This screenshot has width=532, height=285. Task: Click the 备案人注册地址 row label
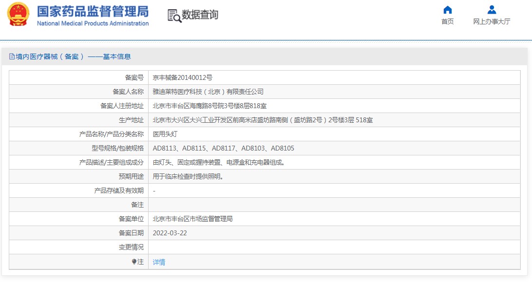point(122,106)
